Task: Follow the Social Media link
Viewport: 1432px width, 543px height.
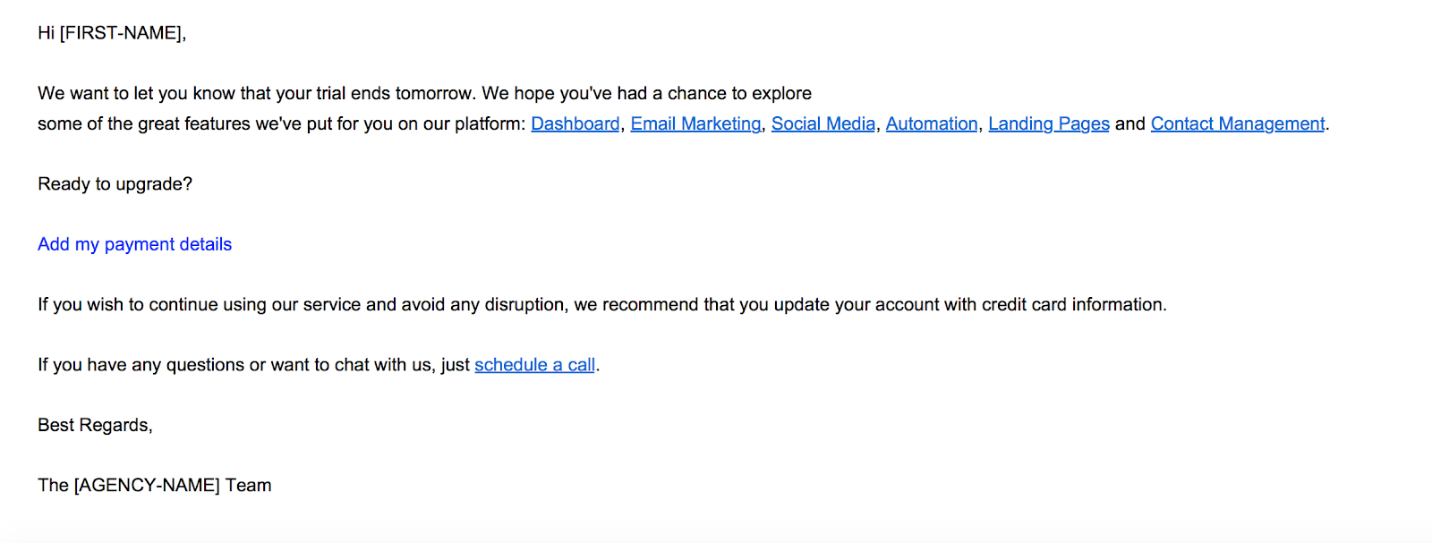Action: [823, 123]
